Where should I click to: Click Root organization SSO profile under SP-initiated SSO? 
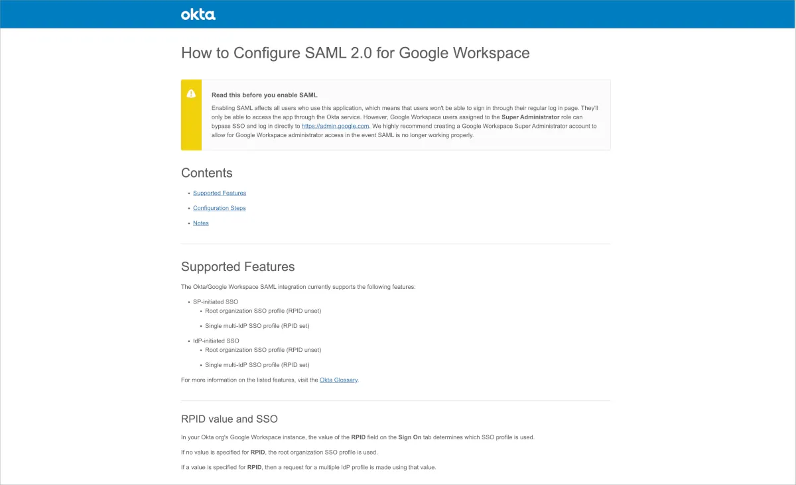click(263, 311)
